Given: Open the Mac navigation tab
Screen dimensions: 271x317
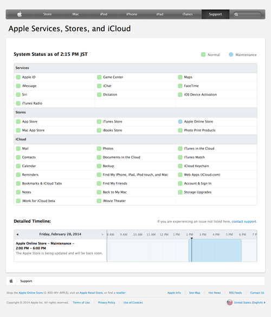Looking at the screenshot, I should pos(75,14).
